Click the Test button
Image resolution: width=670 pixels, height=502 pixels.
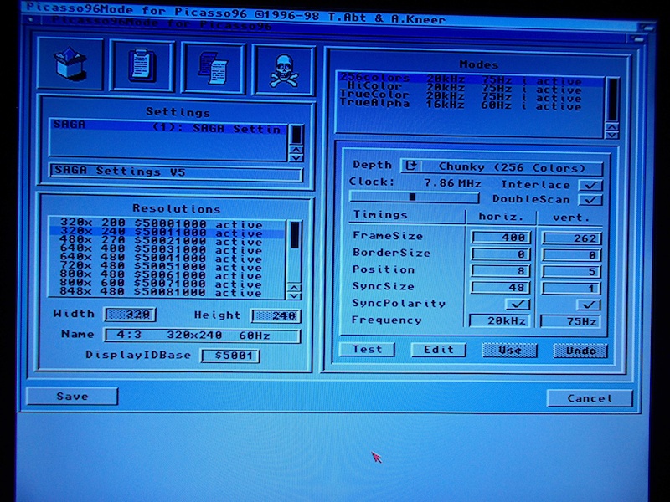(367, 349)
